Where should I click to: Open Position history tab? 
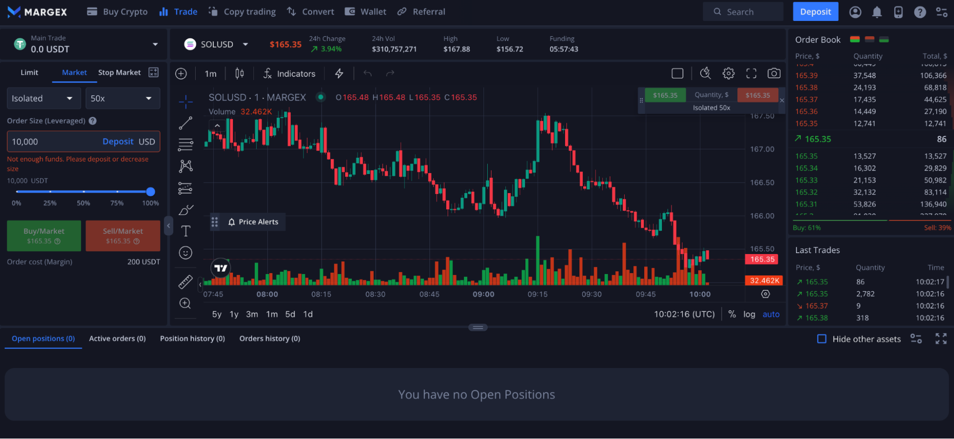tap(192, 338)
